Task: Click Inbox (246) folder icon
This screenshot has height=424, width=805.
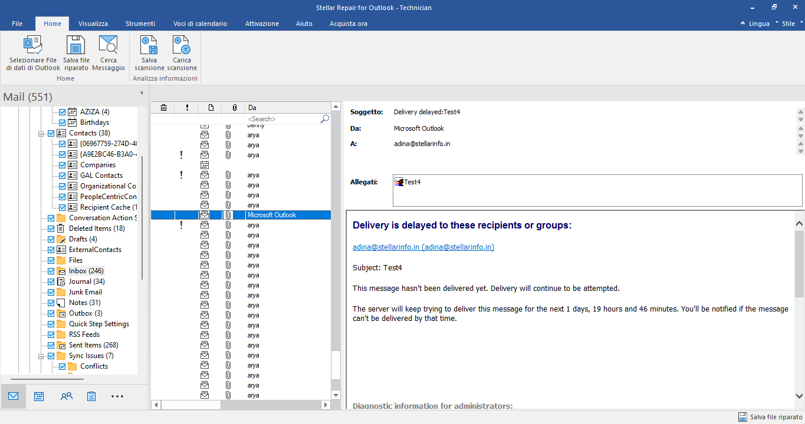Action: (61, 271)
